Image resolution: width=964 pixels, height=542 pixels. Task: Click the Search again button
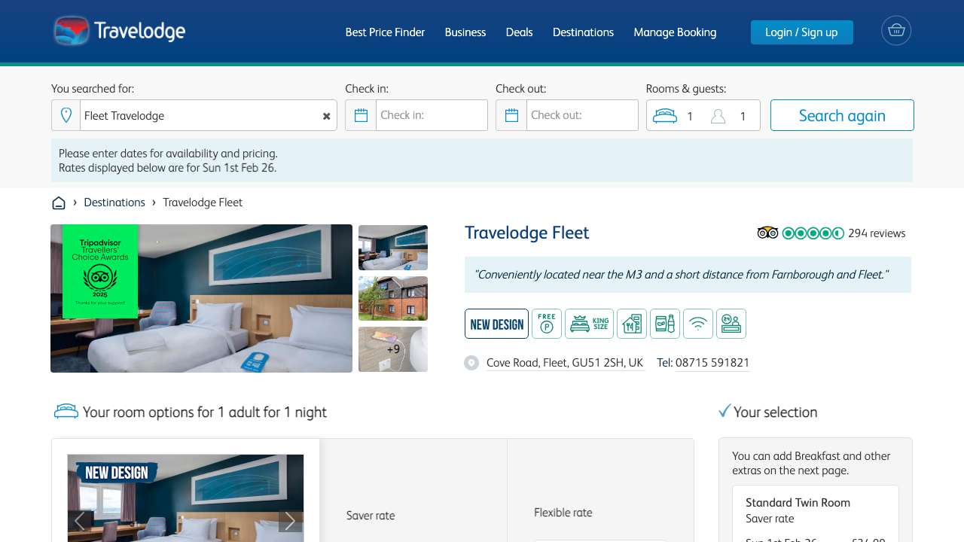(842, 115)
